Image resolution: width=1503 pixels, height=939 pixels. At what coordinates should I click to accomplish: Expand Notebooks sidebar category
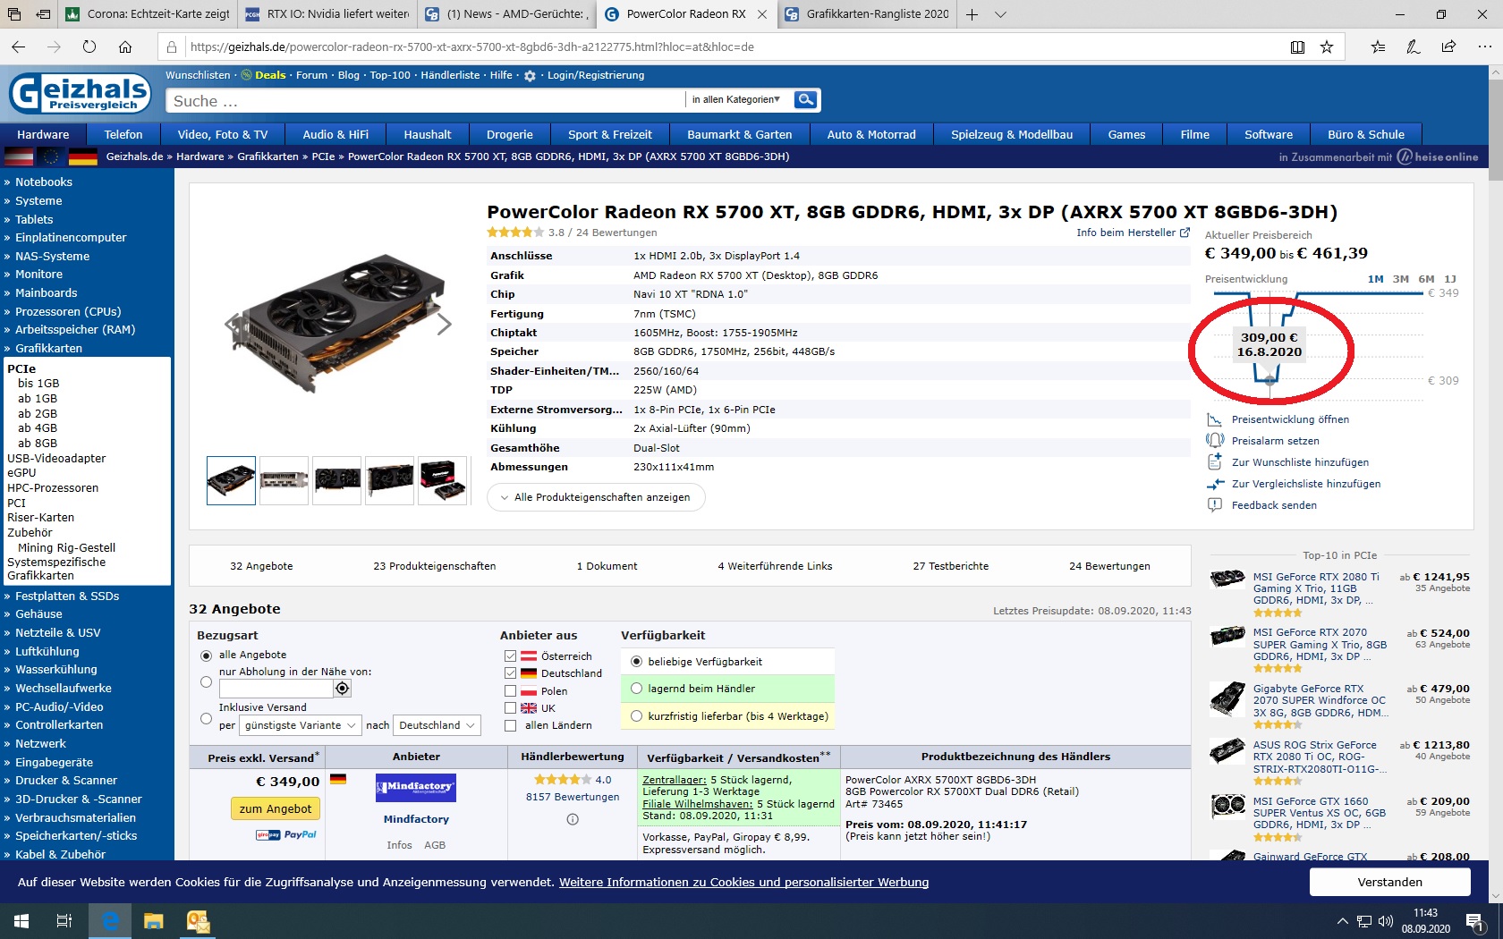coord(43,182)
